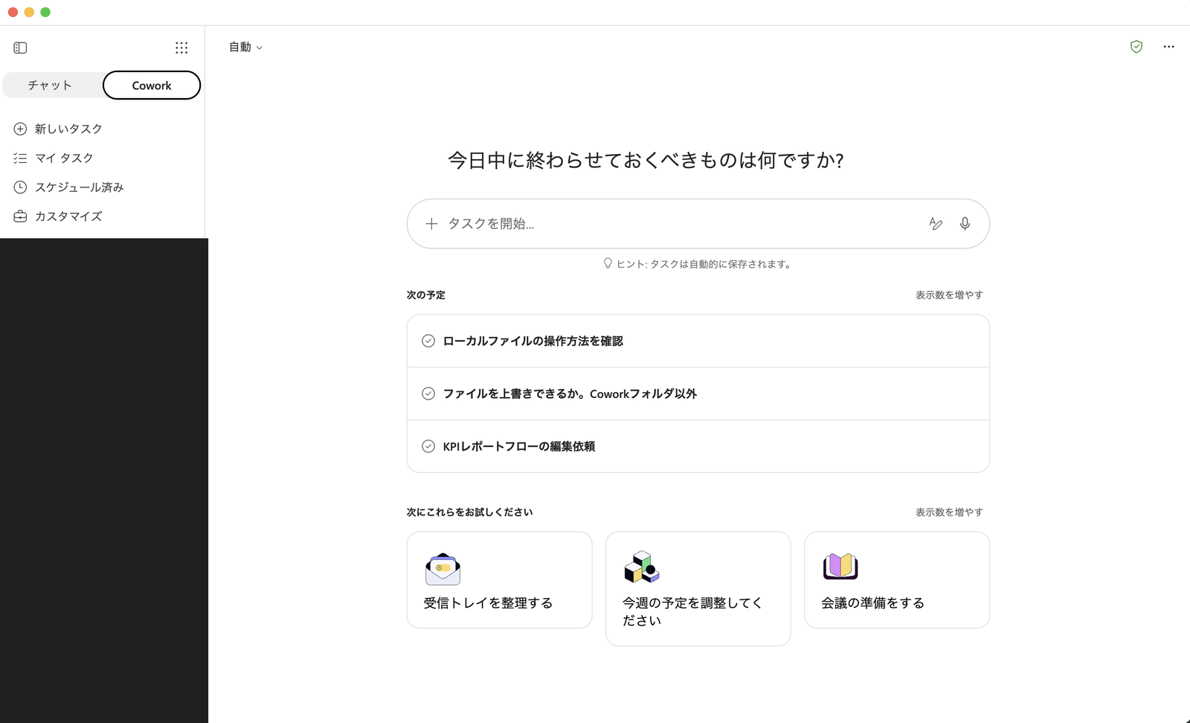This screenshot has height=723, width=1190.
Task: Toggle the sidebar panel icon
Action: 20,48
